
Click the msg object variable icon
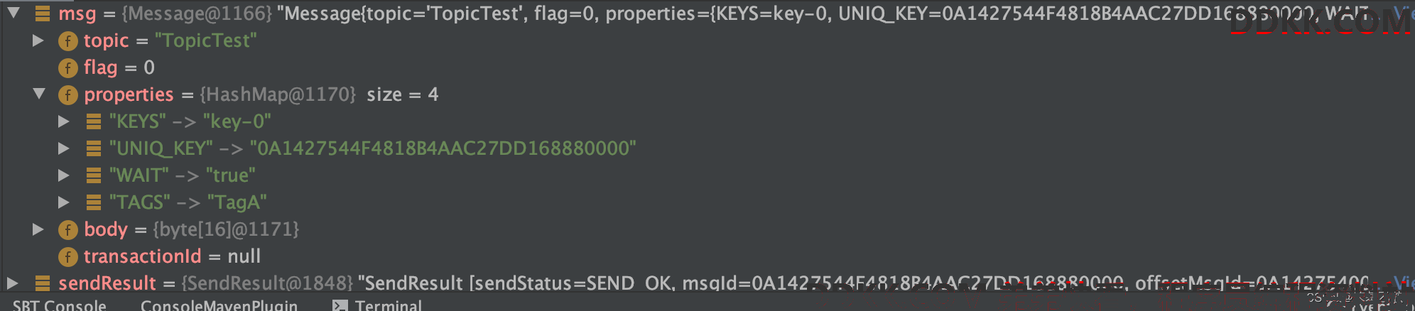(x=43, y=13)
